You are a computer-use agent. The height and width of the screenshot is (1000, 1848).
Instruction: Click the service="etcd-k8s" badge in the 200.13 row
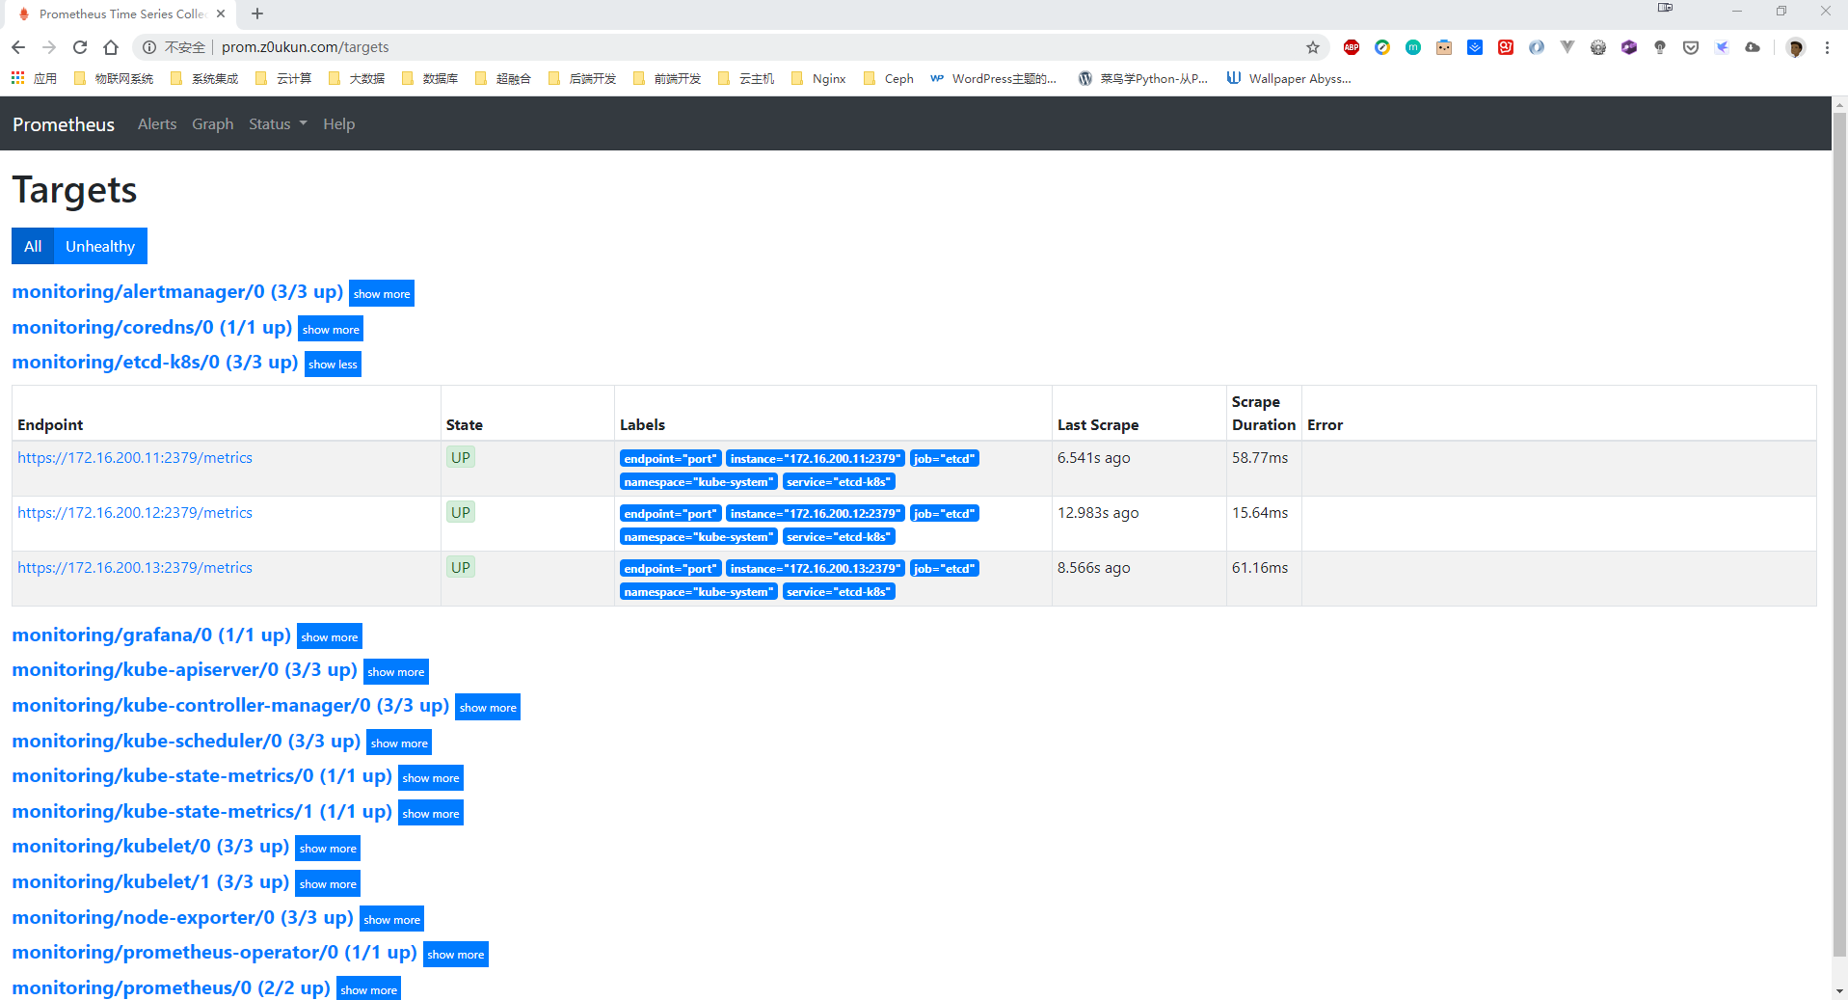point(839,592)
